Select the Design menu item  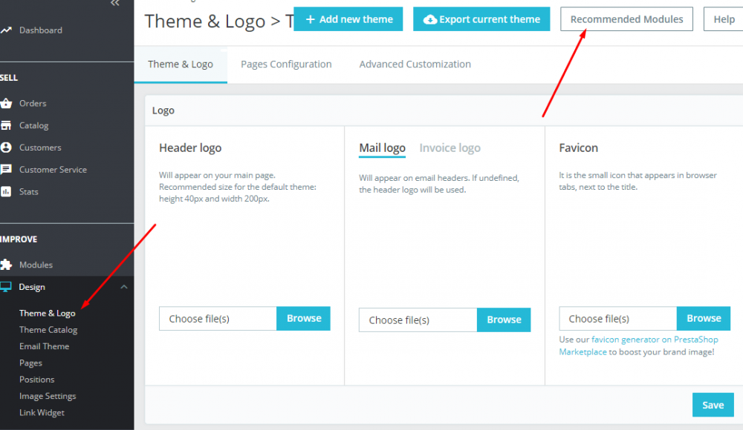pos(32,287)
